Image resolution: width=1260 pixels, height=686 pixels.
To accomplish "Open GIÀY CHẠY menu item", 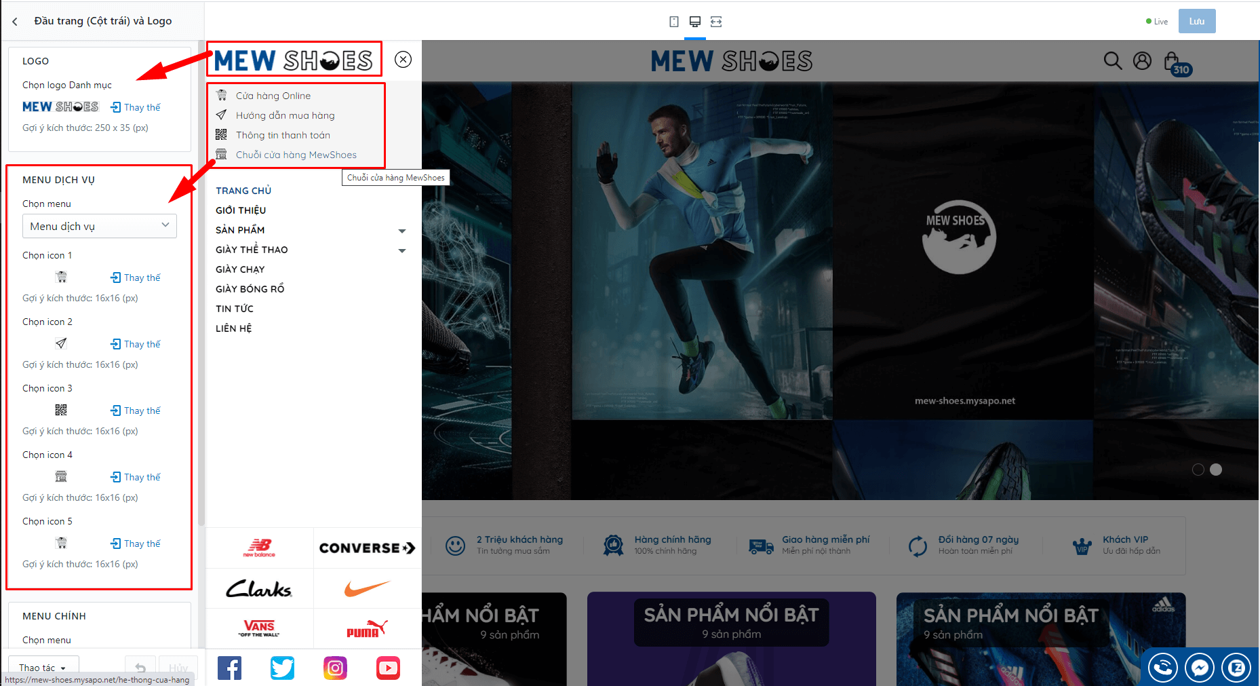I will coord(240,269).
